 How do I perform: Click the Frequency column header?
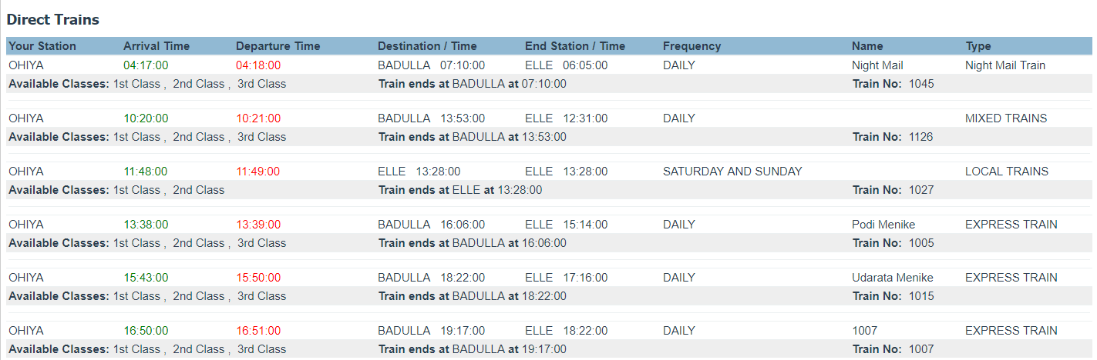click(x=692, y=46)
